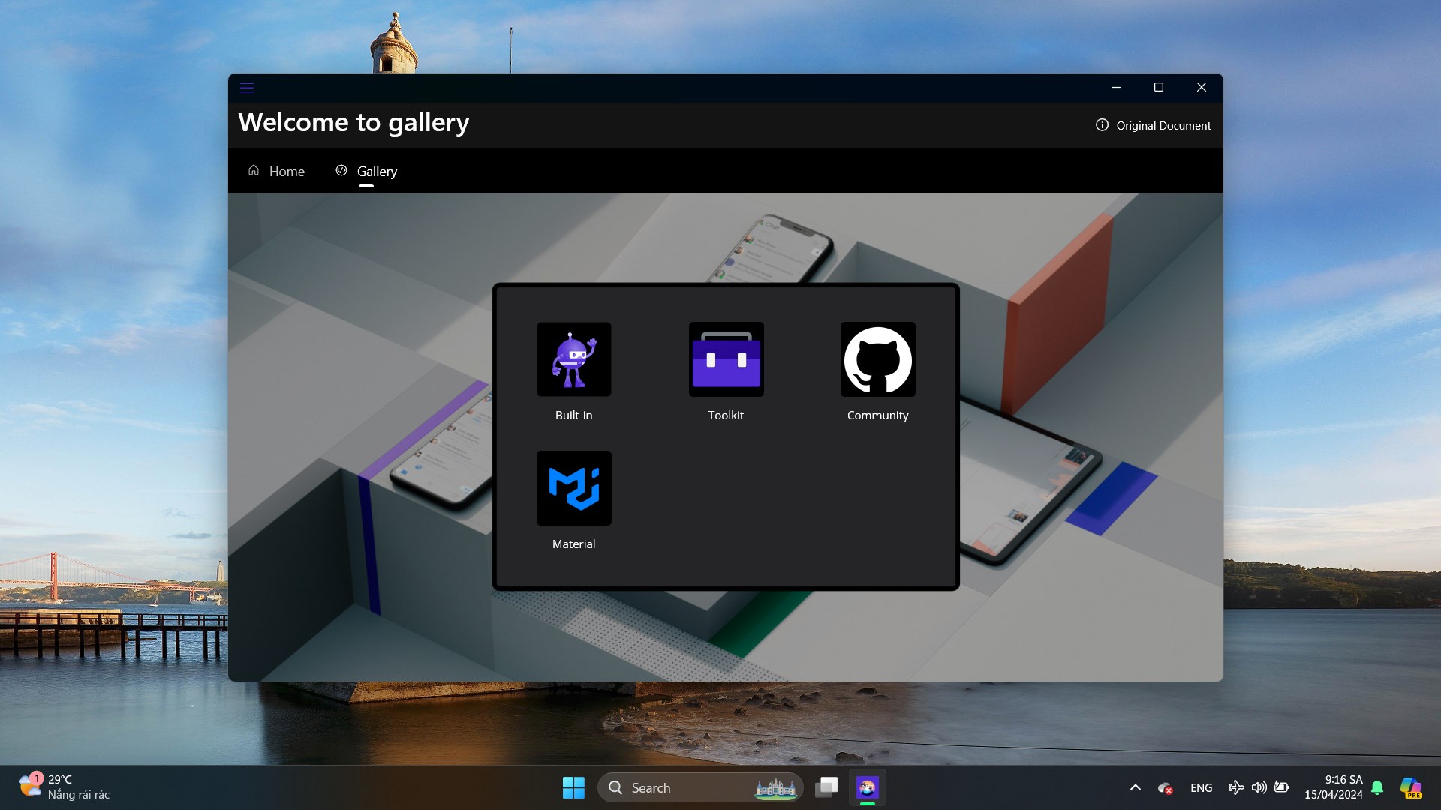Click the Gallery tab palette icon
The image size is (1441, 810).
341,171
